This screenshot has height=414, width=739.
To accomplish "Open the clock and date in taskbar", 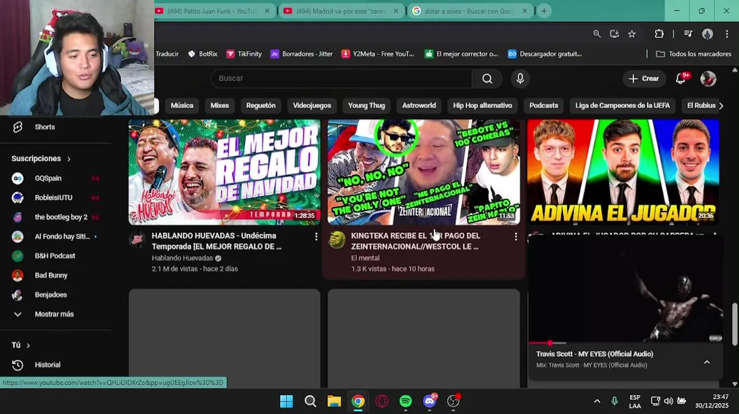I will (712, 401).
